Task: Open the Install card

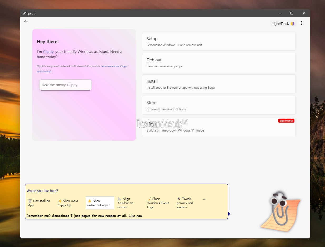Action: click(219, 84)
